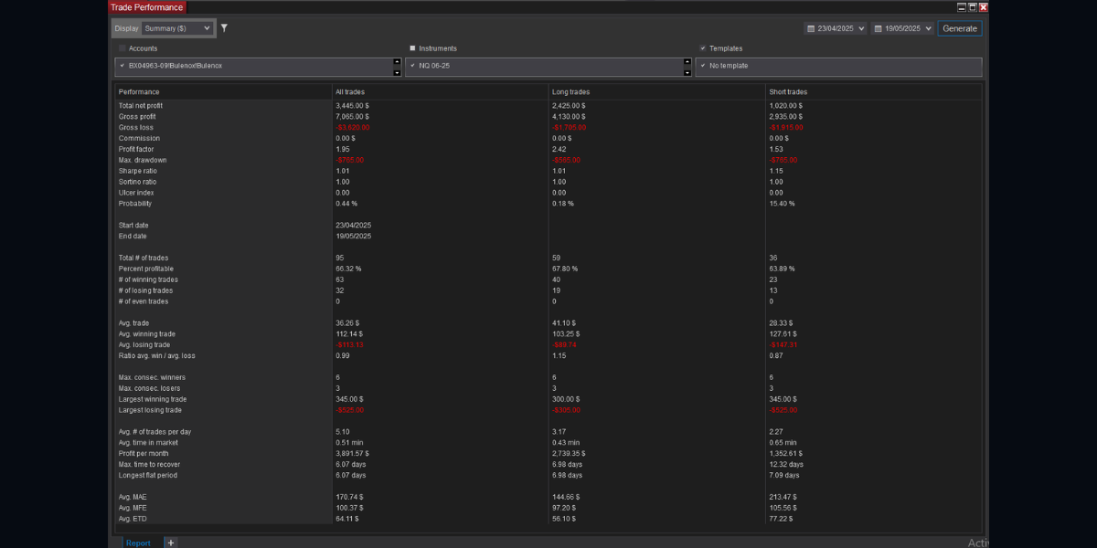This screenshot has height=548, width=1097.
Task: Select the Largest winning trade row label
Action: [153, 399]
